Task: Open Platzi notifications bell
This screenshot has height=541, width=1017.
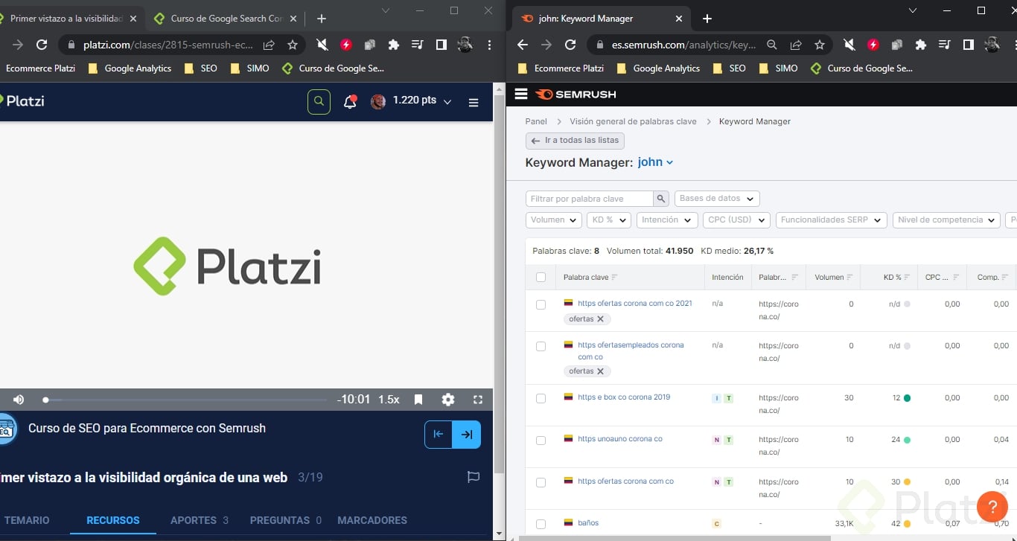Action: pos(350,102)
